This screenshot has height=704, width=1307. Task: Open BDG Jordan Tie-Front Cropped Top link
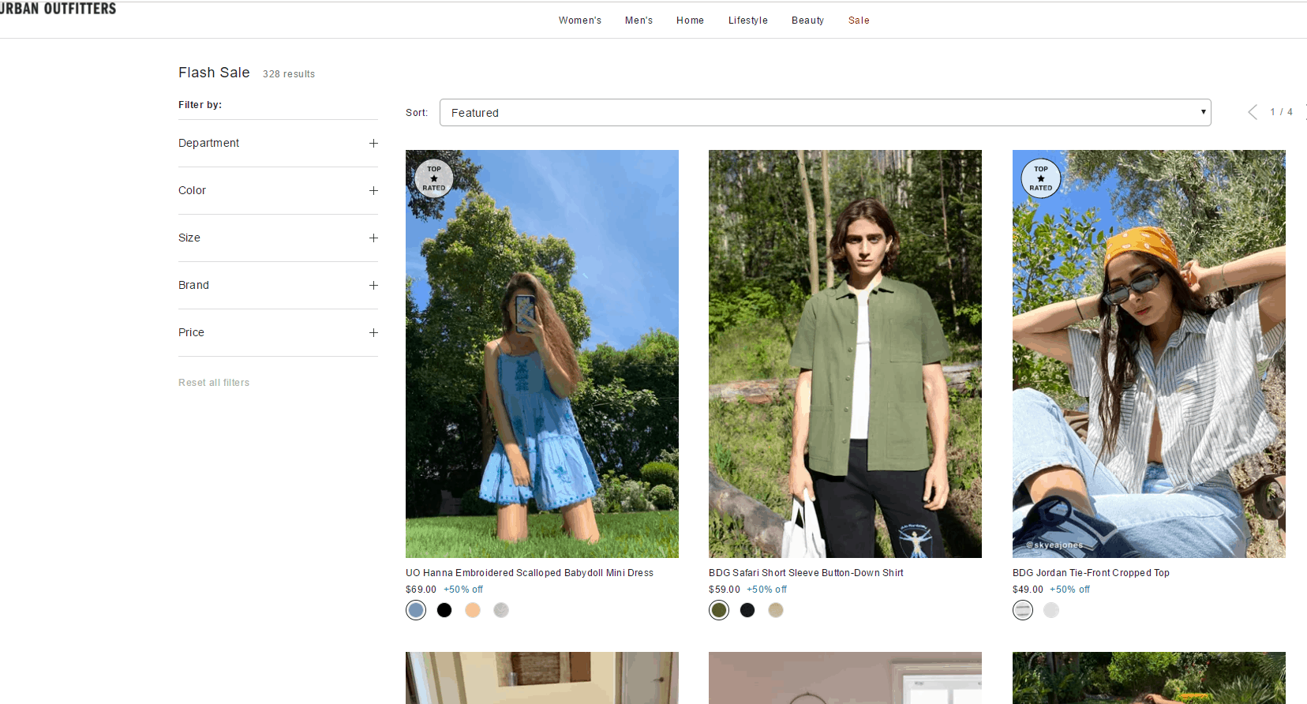tap(1091, 573)
